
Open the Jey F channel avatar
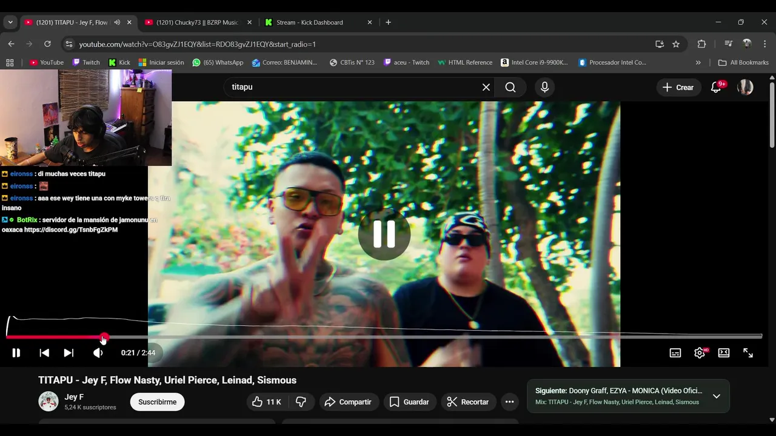point(48,401)
